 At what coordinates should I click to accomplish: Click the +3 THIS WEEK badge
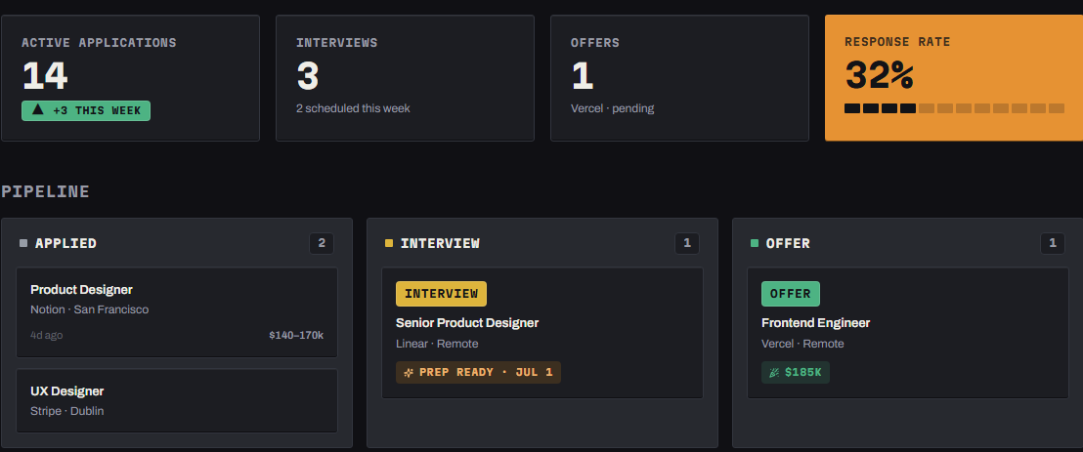click(86, 110)
